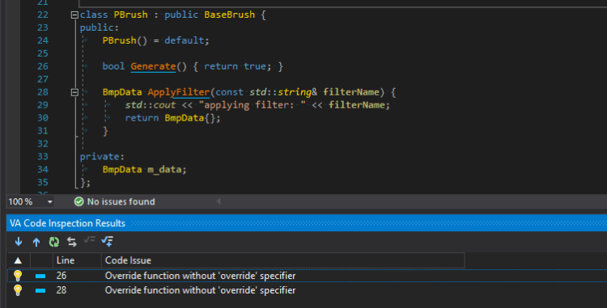Go to next inspection issue arrow
The image size is (607, 308).
[x=19, y=242]
